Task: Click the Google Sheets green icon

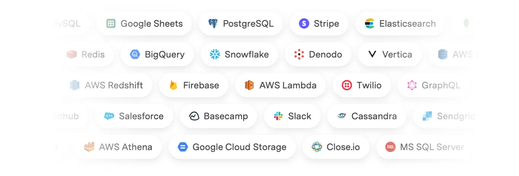Action: [111, 24]
